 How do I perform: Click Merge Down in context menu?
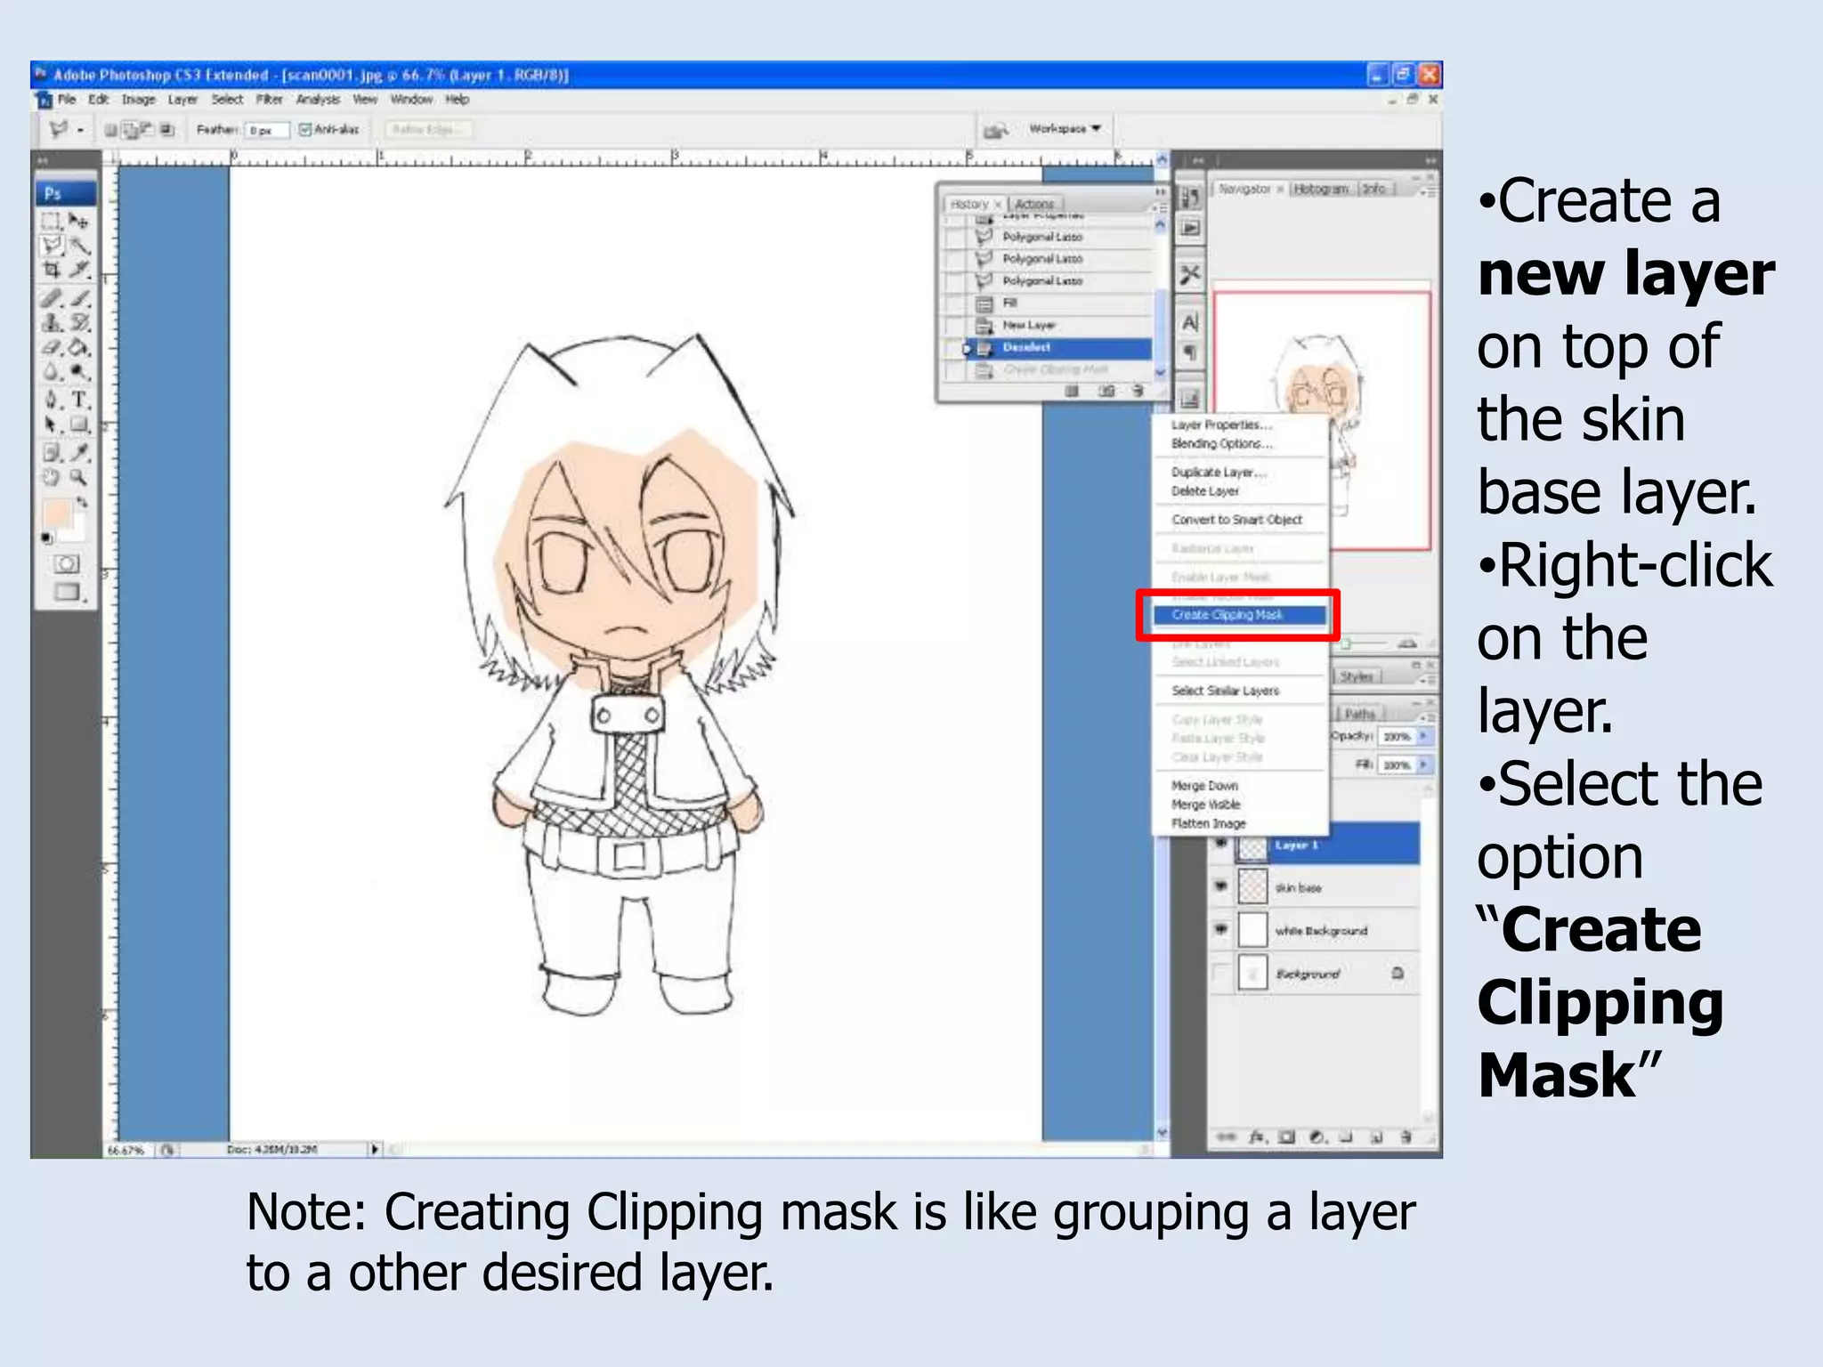point(1204,786)
